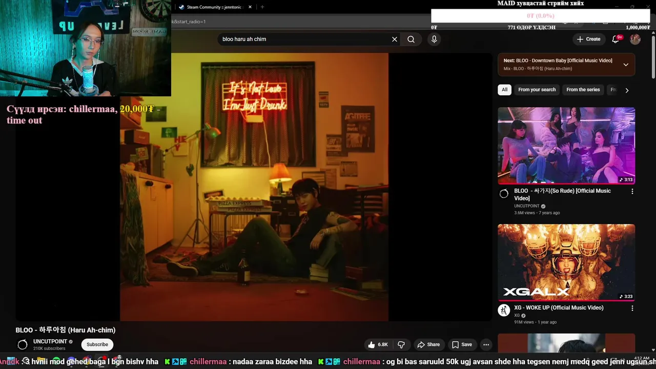
Task: Click the search magnifier button
Action: (411, 39)
